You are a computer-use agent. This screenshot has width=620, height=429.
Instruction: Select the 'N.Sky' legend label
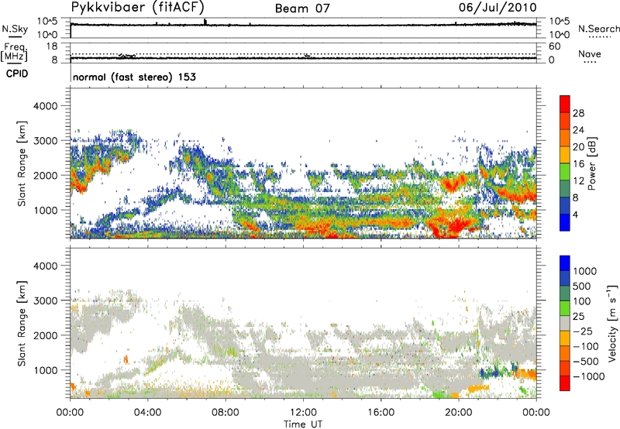tap(15, 29)
